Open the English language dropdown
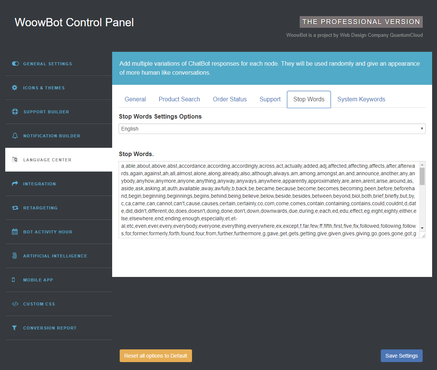437x370 pixels. click(272, 129)
